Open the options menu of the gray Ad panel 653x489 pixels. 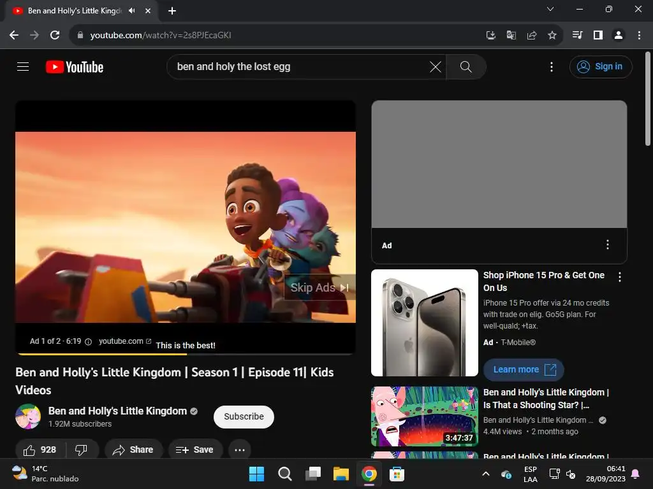(608, 244)
